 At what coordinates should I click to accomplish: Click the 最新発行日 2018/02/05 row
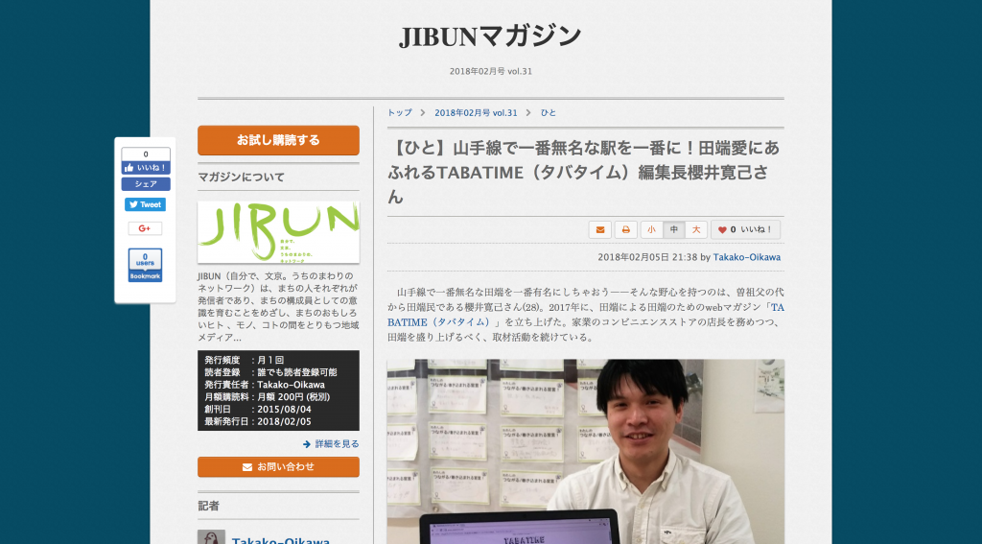pyautogui.click(x=257, y=422)
